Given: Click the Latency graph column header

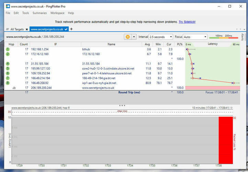Looking at the screenshot, I should point(213,44).
